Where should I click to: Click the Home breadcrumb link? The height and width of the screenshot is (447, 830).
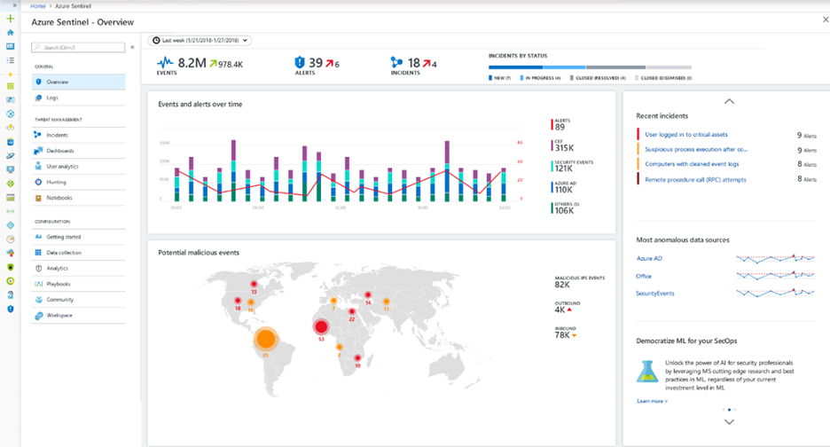[x=37, y=6]
